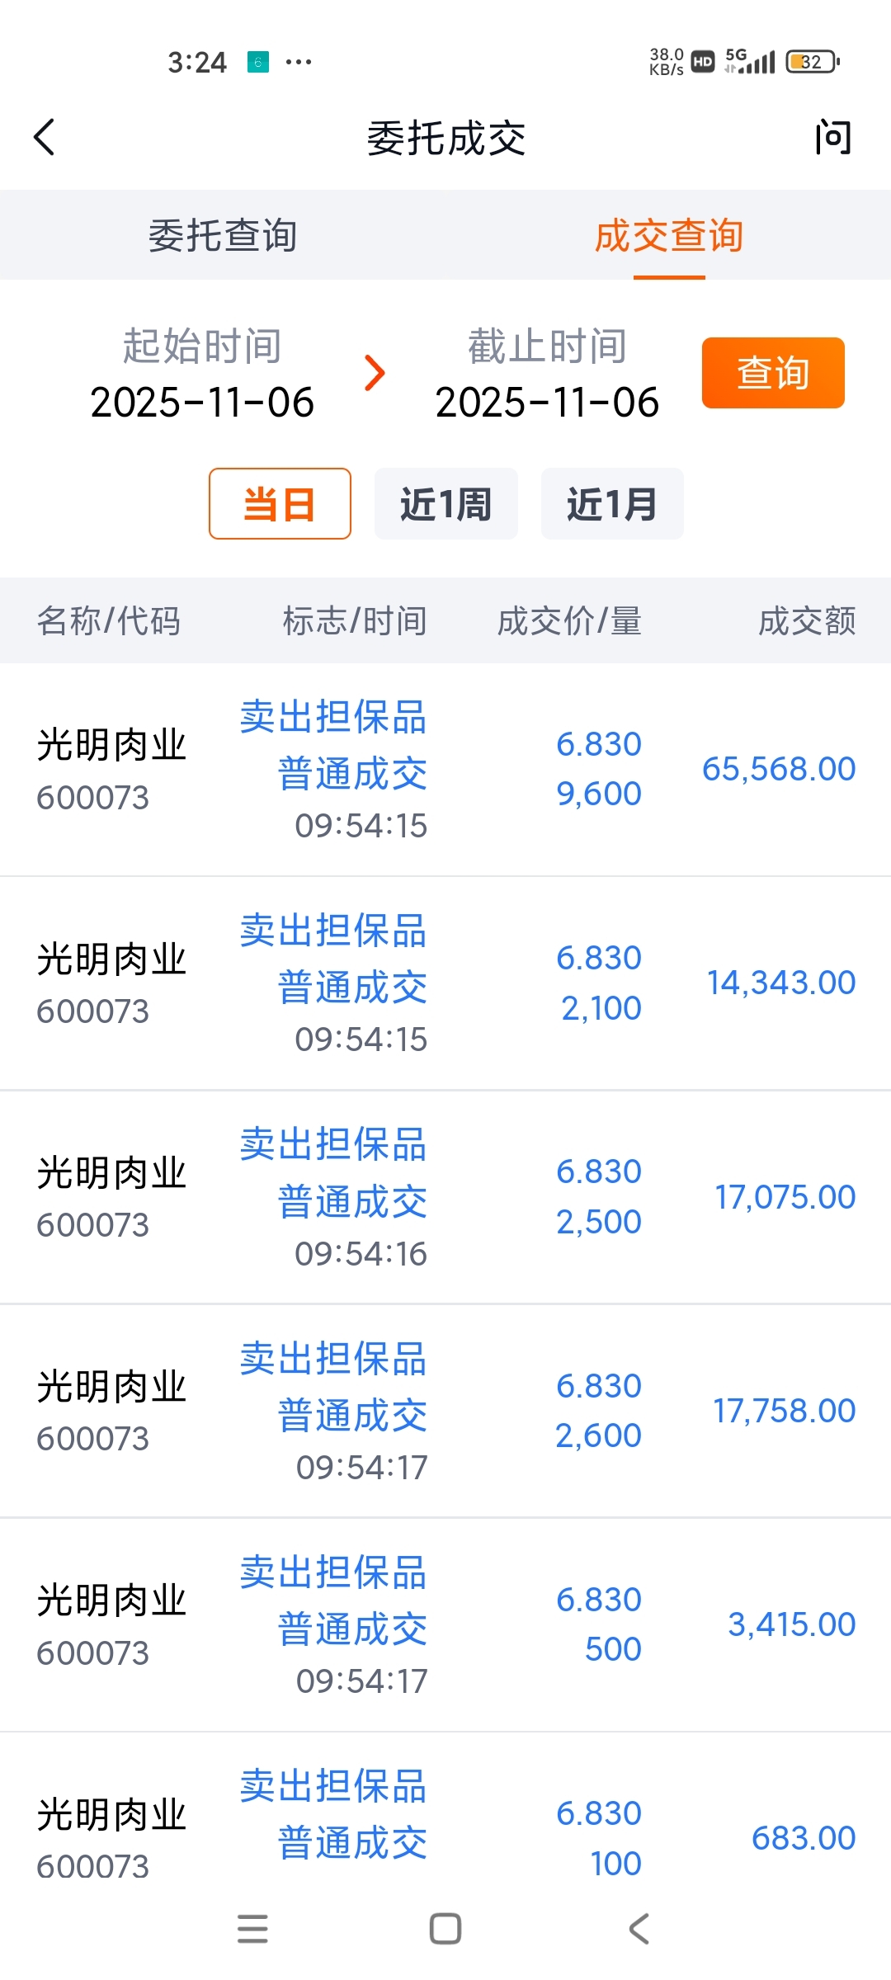Tap trade record at 09:54:16
This screenshot has height=1980, width=891.
pos(445,1198)
